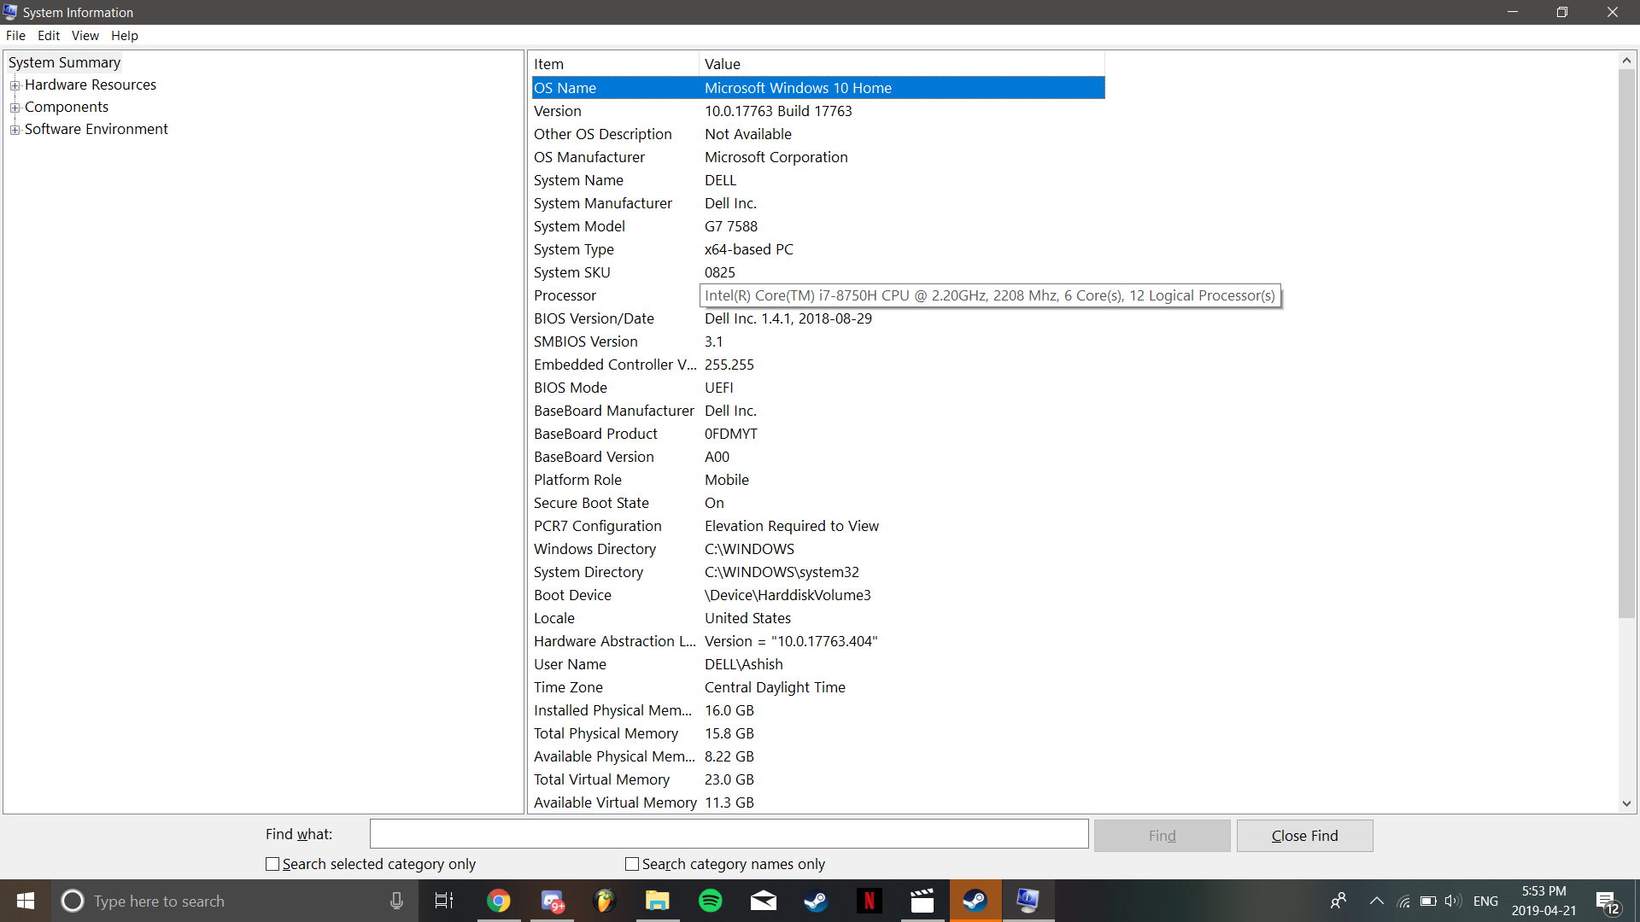Select System Summary in the tree

[x=64, y=62]
